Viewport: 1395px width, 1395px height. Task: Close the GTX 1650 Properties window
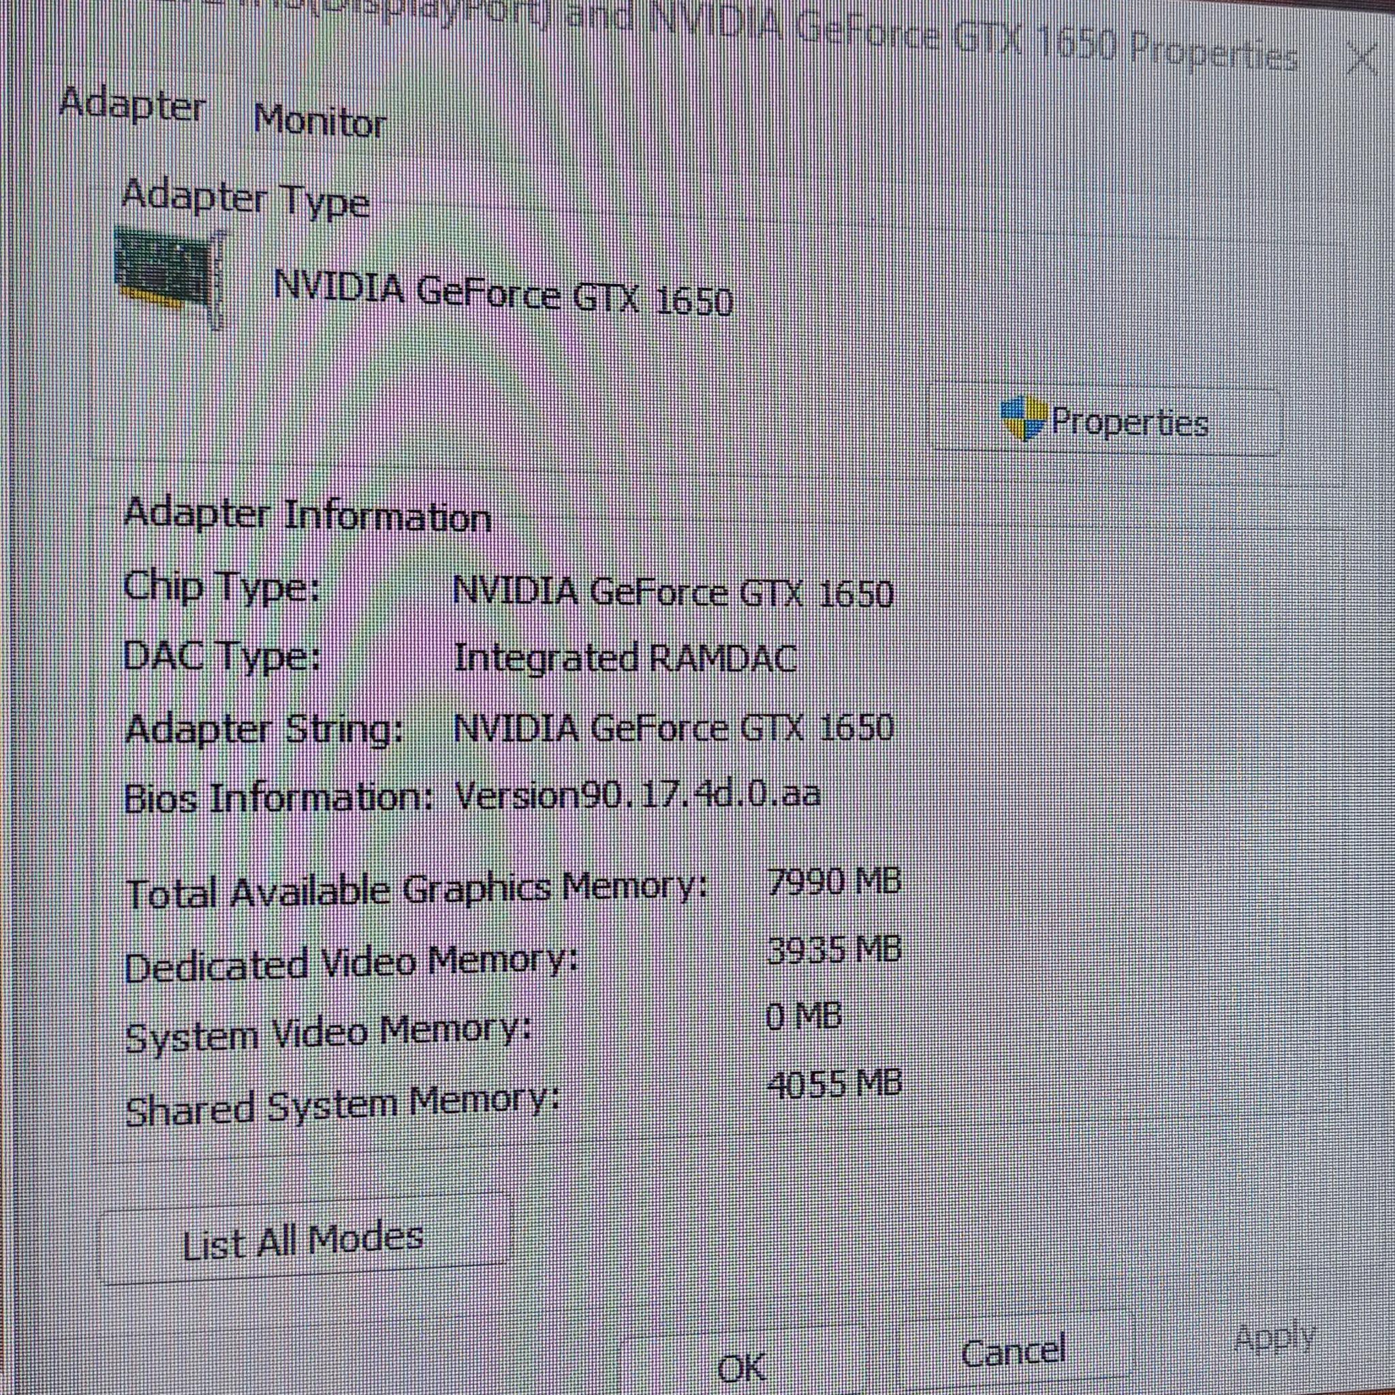point(1362,58)
